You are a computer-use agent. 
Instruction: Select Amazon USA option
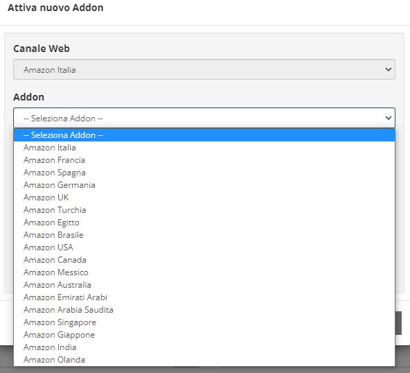coord(204,248)
